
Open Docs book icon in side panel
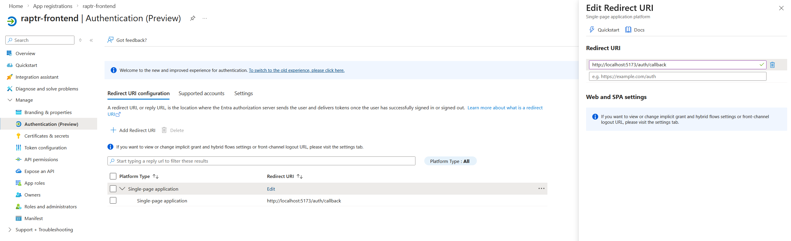tap(628, 30)
